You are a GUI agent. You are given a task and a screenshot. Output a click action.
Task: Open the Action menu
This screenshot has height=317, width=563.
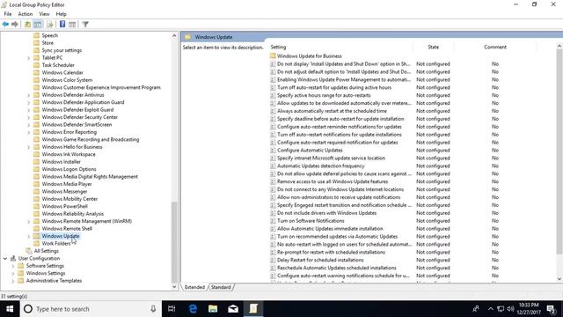(26, 14)
